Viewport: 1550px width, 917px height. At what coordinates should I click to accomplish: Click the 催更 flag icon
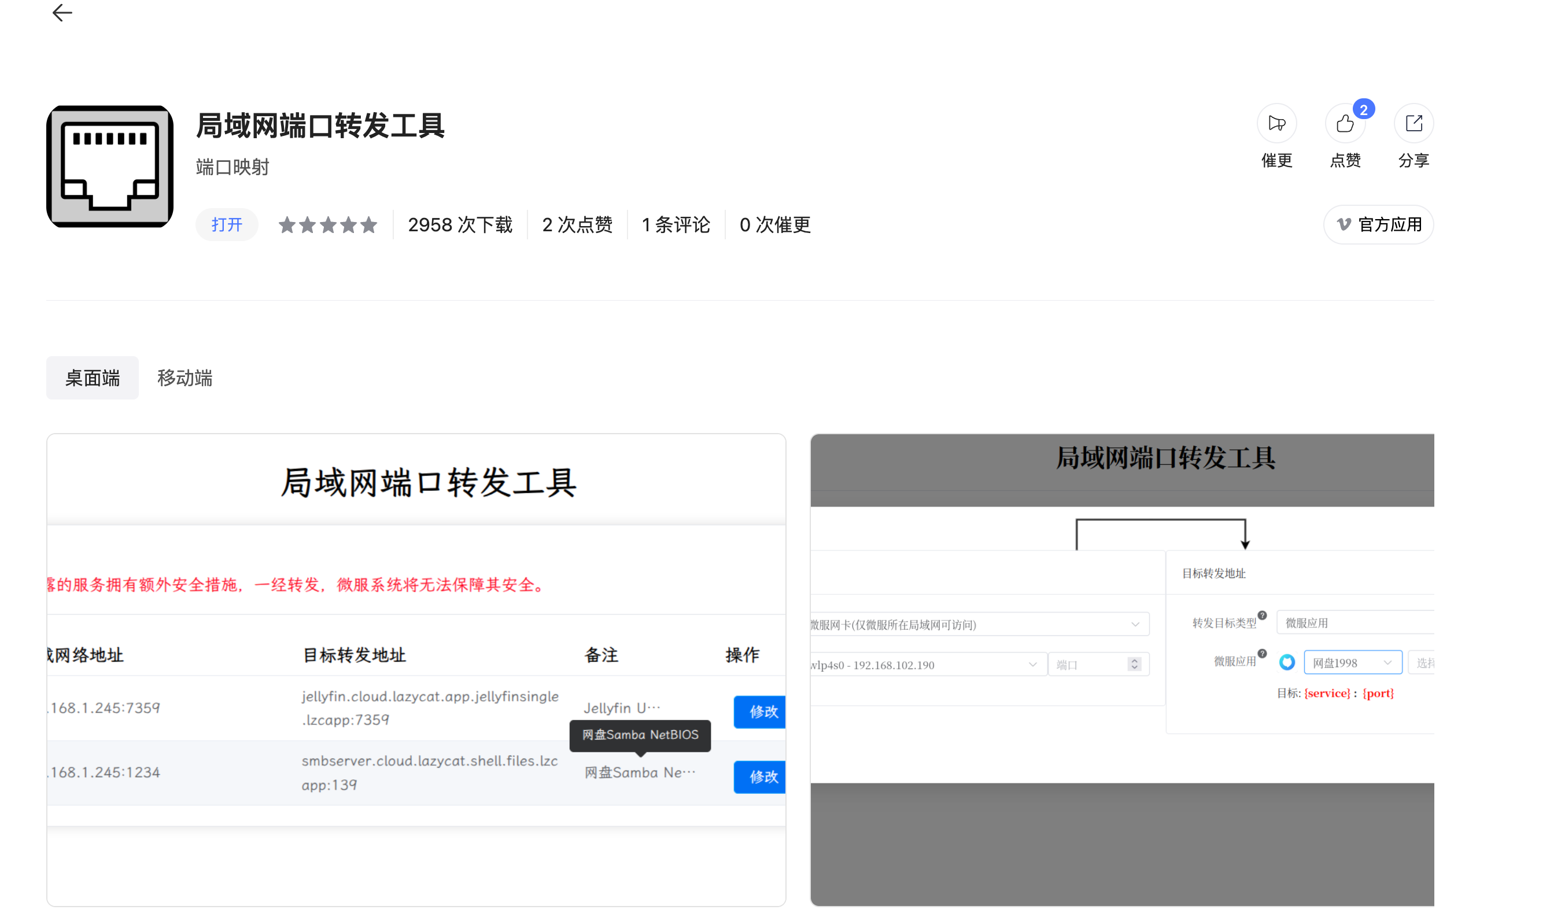(x=1276, y=124)
